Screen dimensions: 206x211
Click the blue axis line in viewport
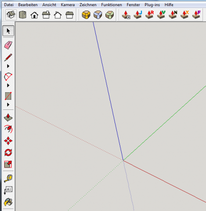(108, 91)
